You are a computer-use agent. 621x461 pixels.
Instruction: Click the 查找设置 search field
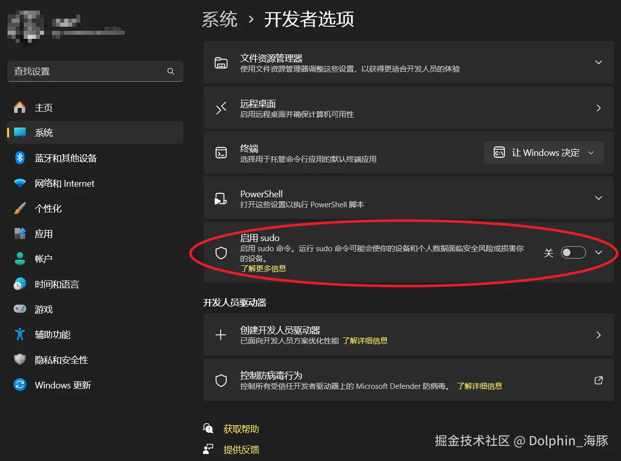[95, 71]
